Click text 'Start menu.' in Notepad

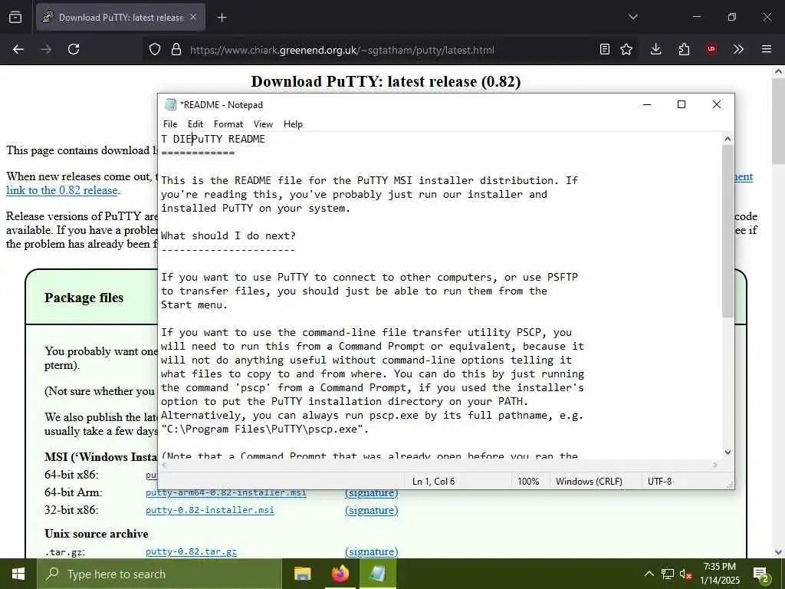click(194, 305)
